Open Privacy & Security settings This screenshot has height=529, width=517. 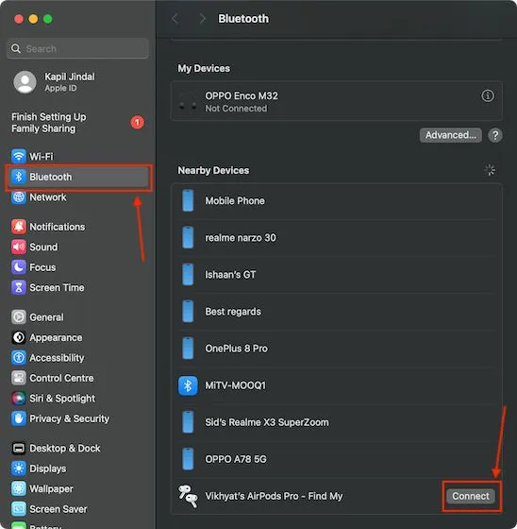(78, 418)
